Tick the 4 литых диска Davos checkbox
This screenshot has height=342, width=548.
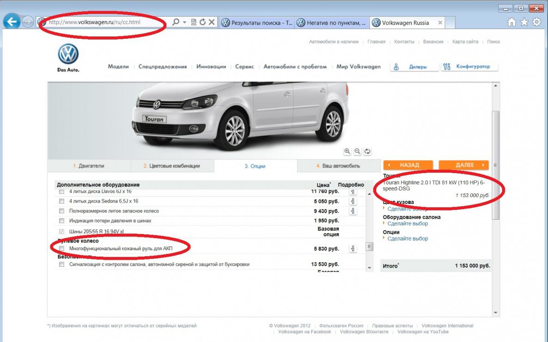62,192
